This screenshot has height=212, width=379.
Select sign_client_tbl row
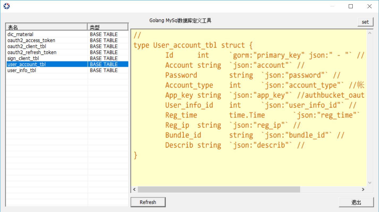(23, 58)
